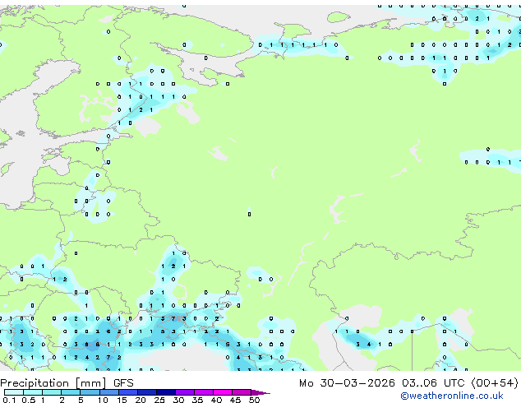Select the 0.5–1 mm legend color swatch
The width and height of the screenshot is (521, 403).
coord(33,392)
